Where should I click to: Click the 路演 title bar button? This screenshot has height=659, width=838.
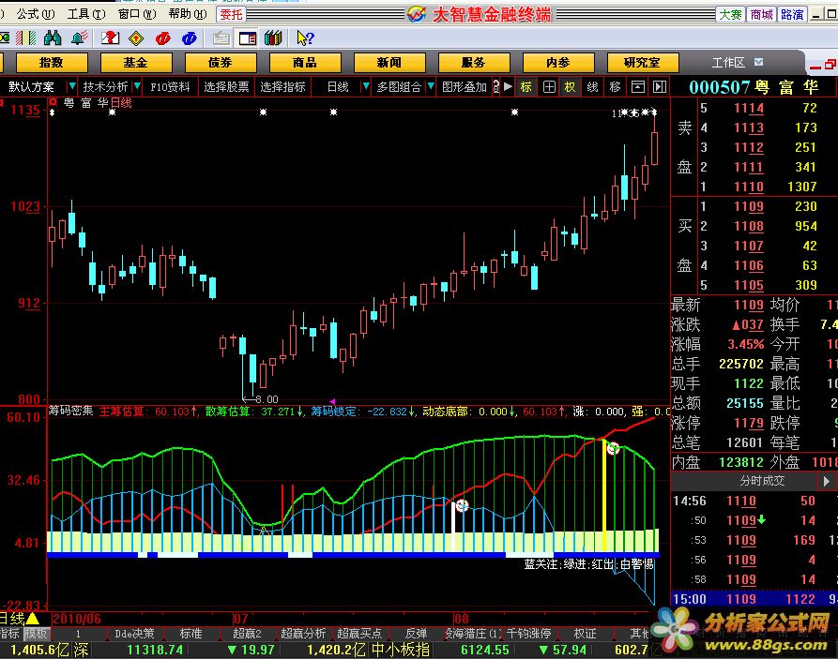792,14
